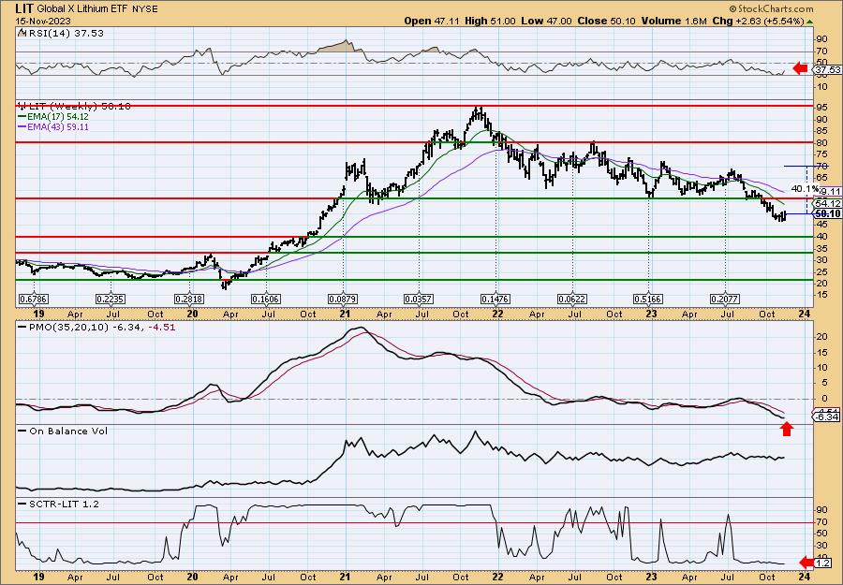Click the 0.2077 value box

coord(725,299)
